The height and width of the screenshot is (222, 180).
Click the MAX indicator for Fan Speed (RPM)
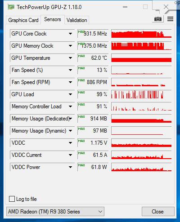coord(81,80)
